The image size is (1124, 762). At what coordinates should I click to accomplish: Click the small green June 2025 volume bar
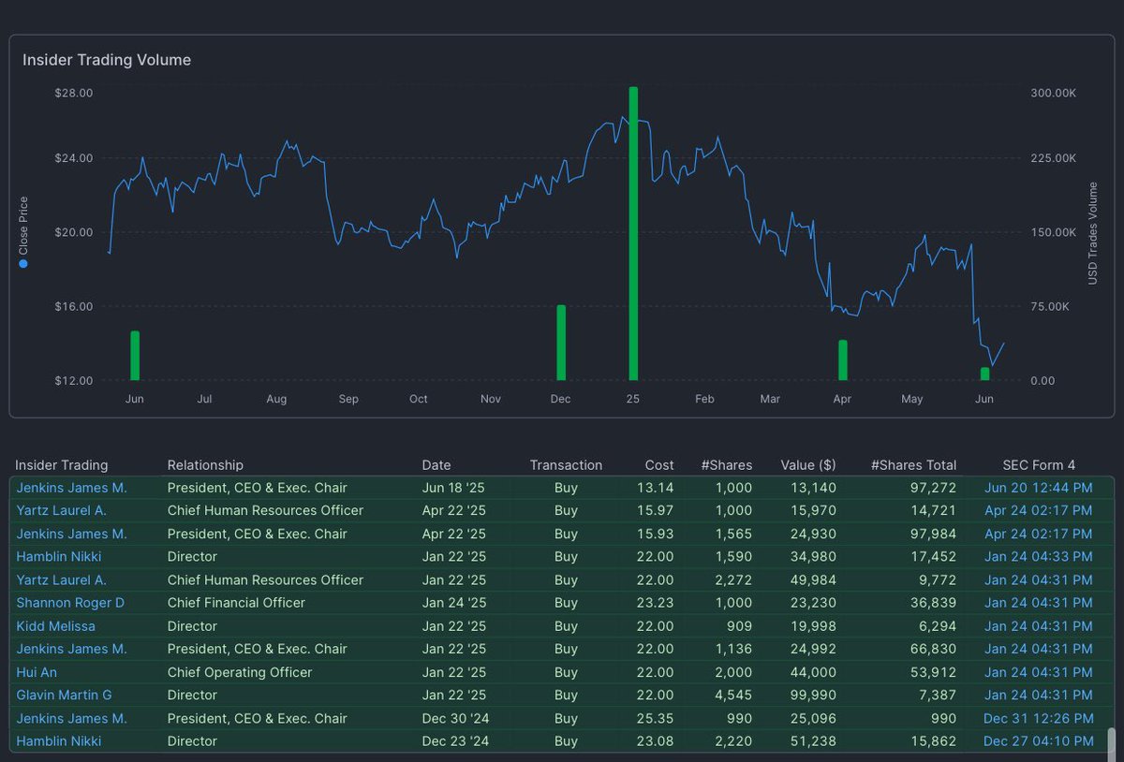coord(984,374)
